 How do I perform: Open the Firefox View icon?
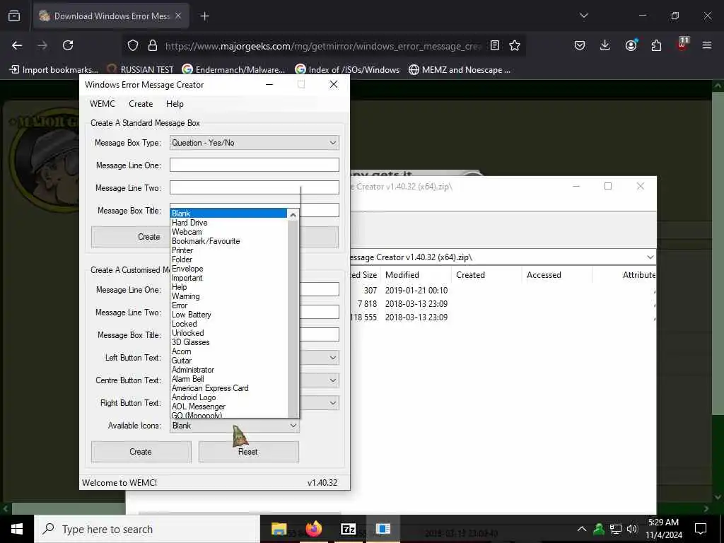point(14,16)
